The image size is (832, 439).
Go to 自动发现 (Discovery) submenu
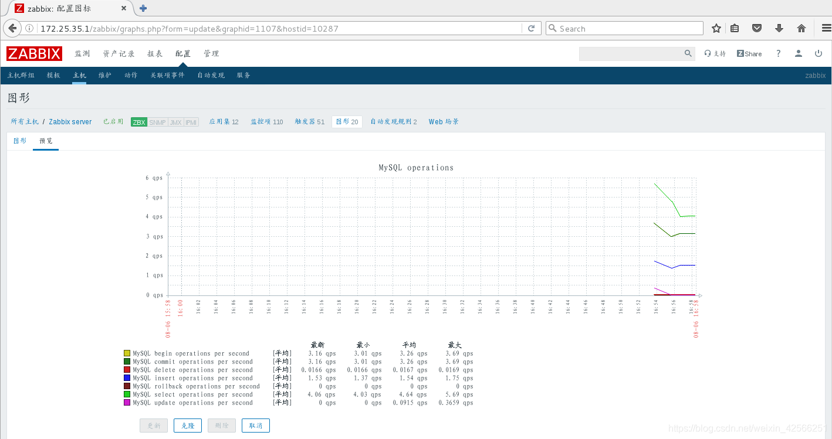click(211, 76)
